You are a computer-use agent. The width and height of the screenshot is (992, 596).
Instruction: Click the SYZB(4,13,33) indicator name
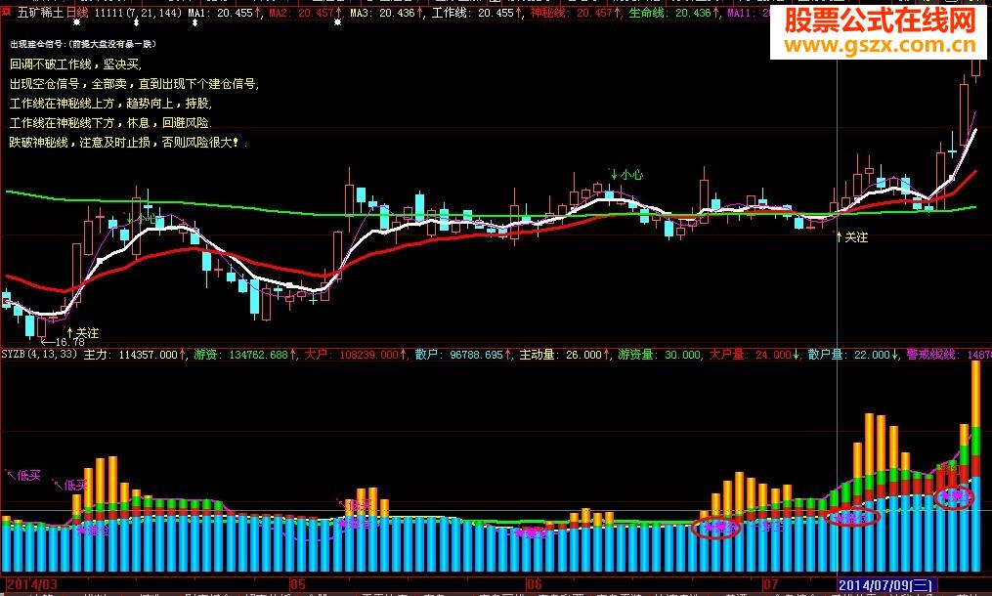point(39,355)
